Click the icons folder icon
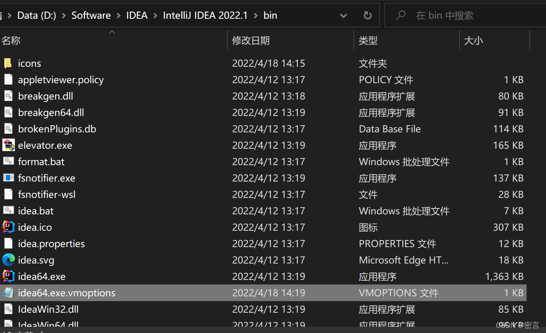 coord(8,63)
